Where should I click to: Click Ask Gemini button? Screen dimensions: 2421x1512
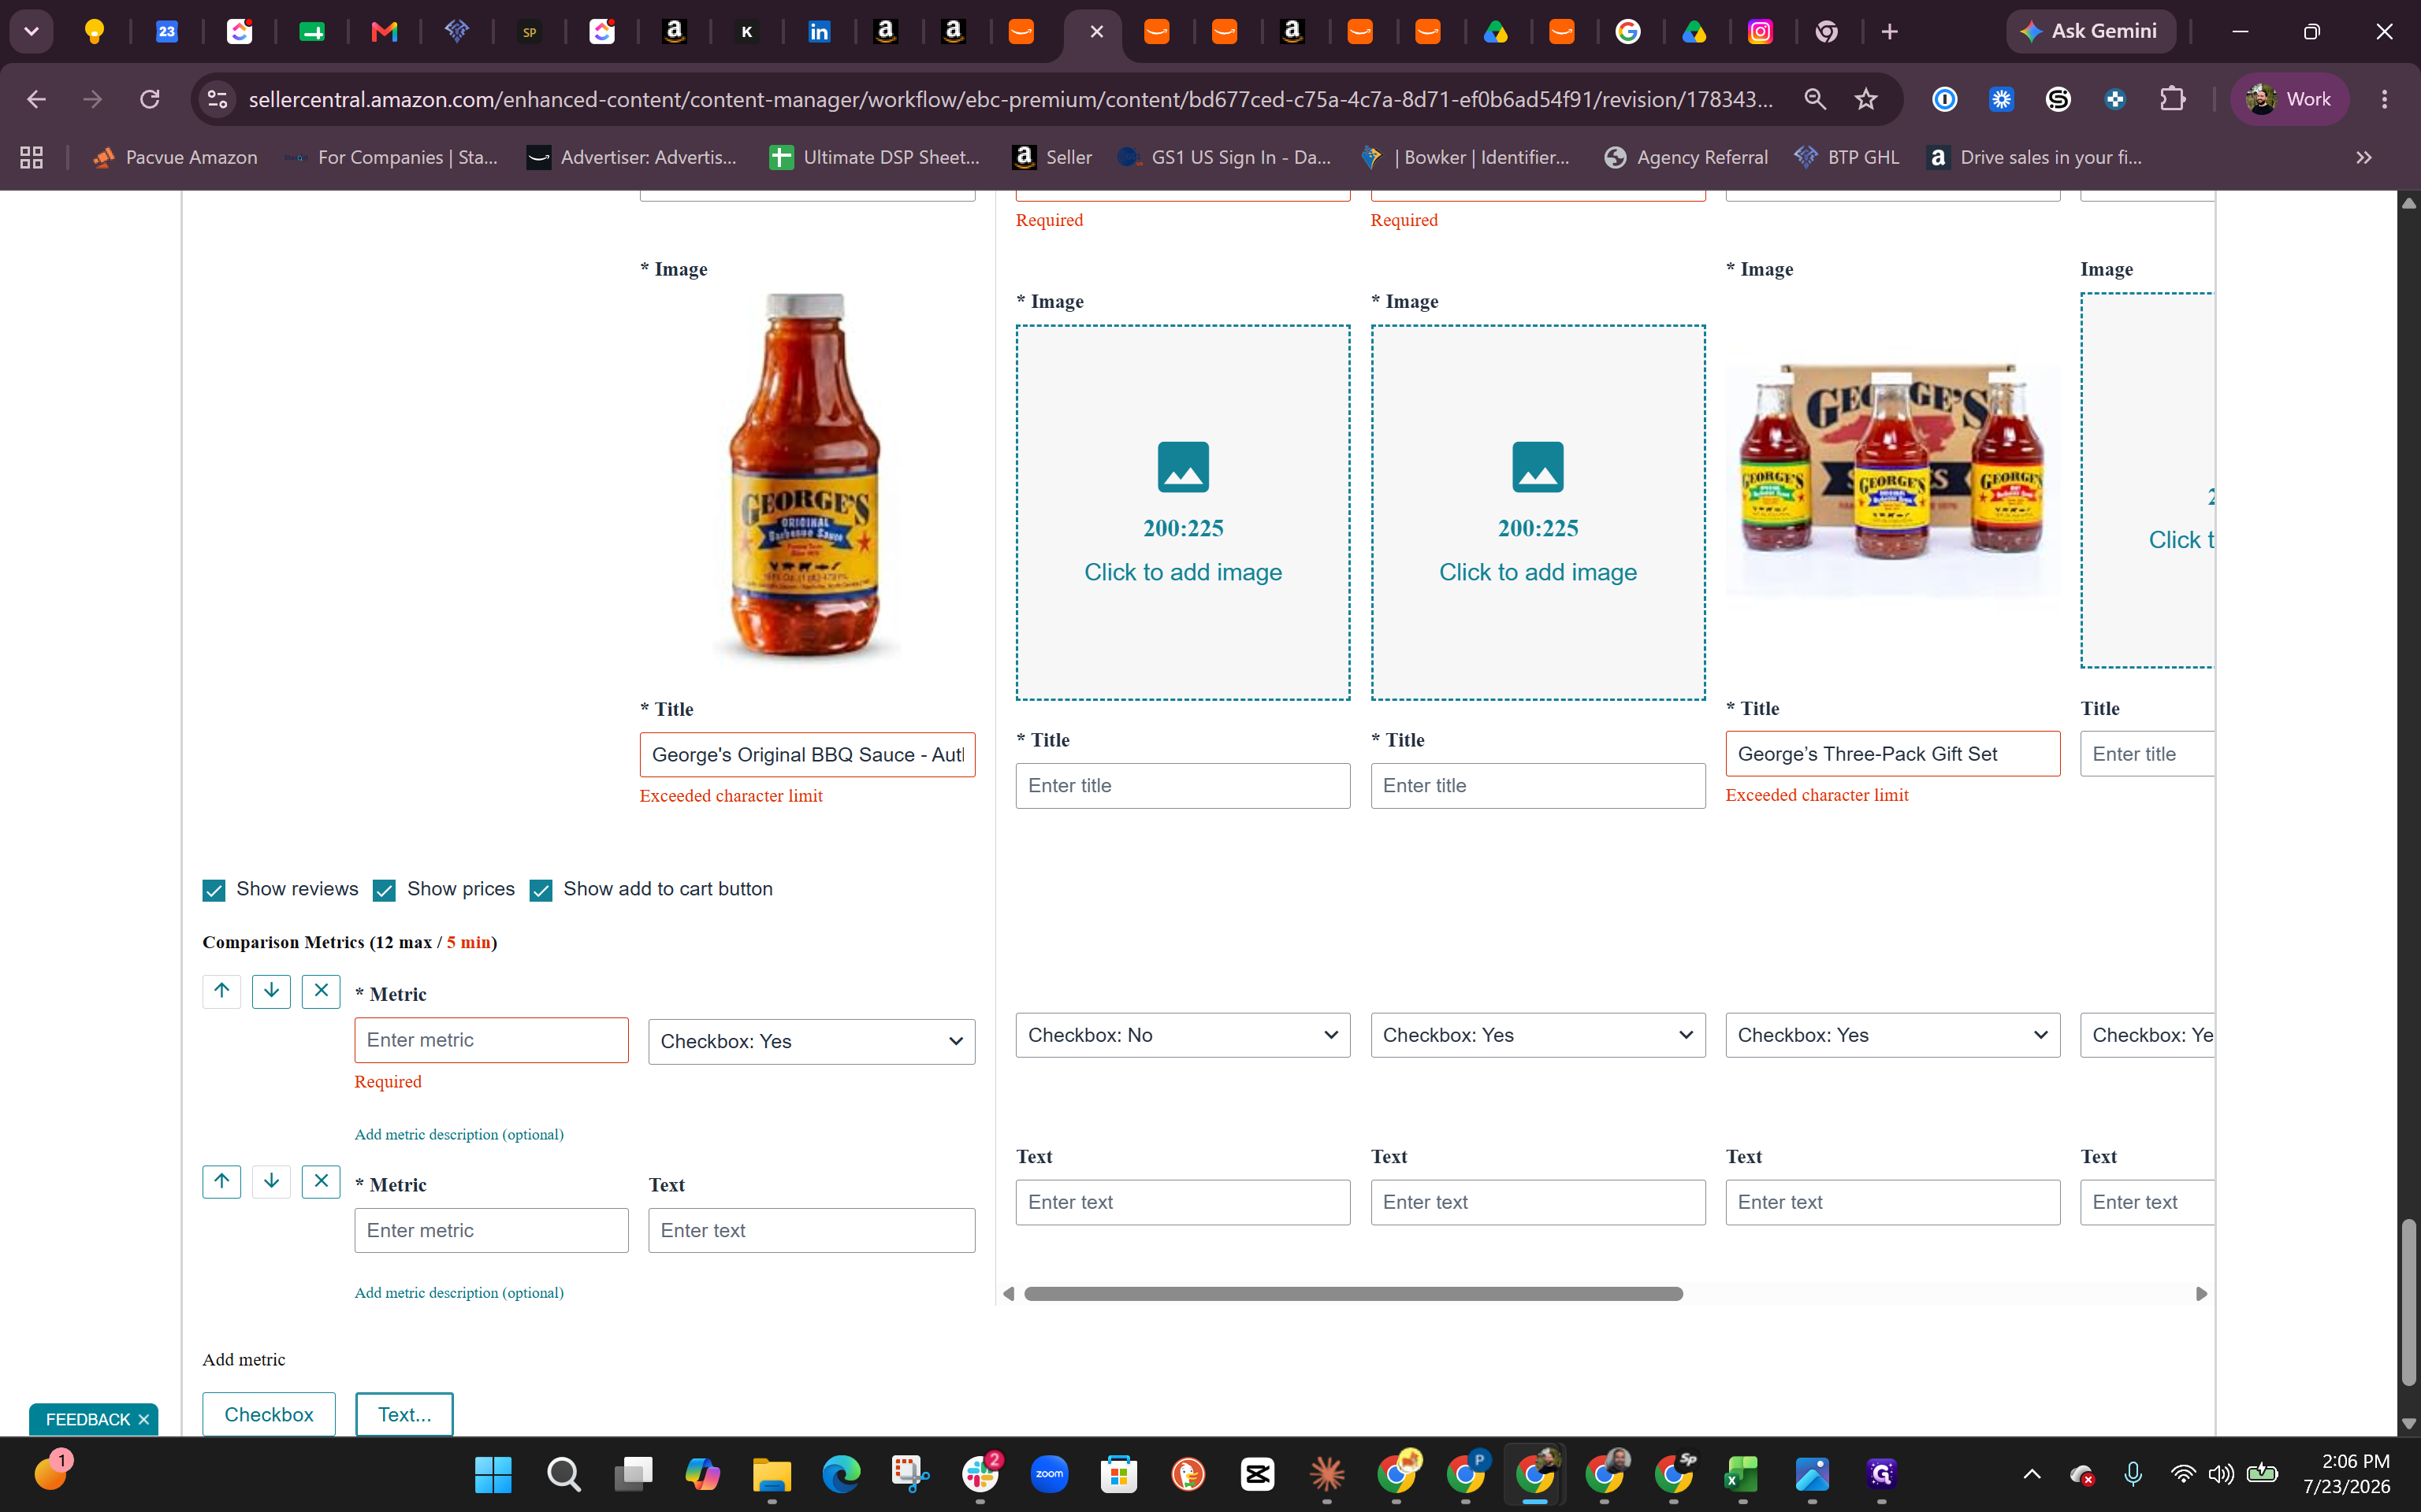[x=2090, y=32]
